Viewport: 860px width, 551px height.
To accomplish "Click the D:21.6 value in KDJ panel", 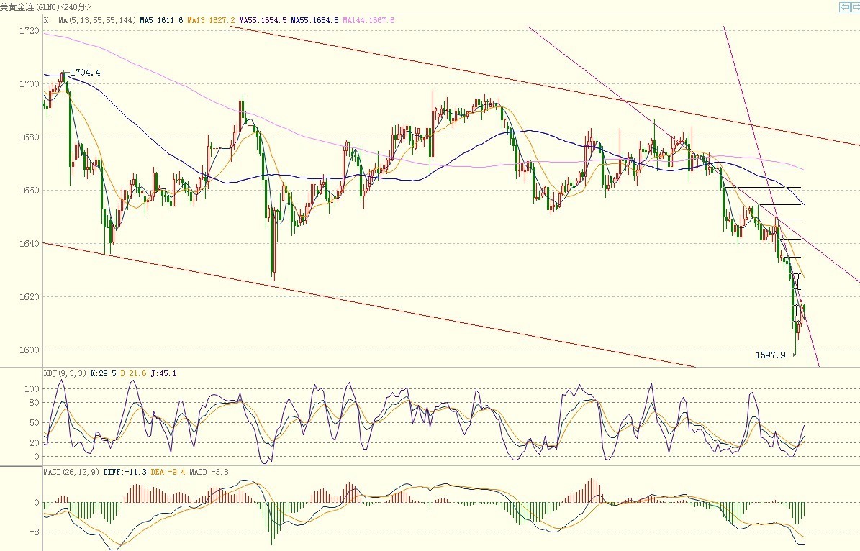I will click(133, 373).
